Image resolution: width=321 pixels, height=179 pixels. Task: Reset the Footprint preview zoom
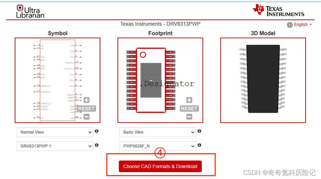click(189, 109)
